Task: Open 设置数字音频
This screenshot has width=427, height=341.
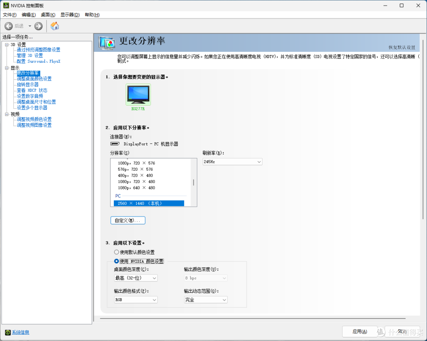Action: 30,96
